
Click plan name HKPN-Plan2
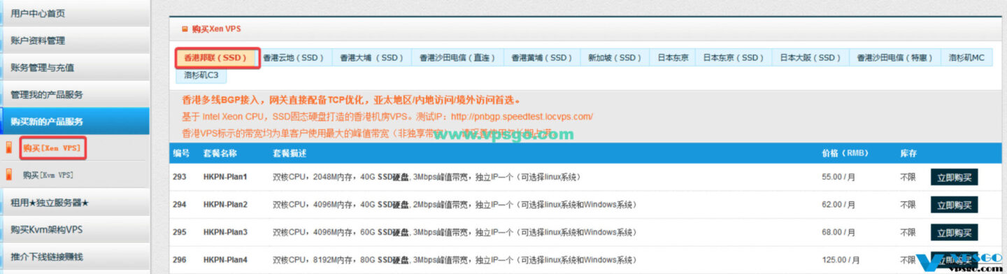click(225, 205)
